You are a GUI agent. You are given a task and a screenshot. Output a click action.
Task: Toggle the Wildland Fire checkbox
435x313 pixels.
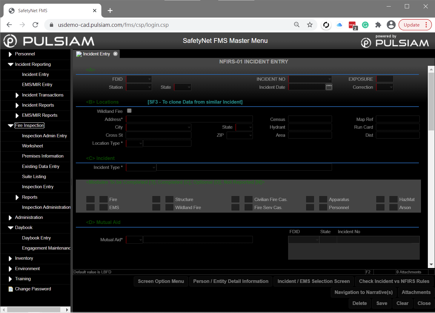tap(129, 110)
